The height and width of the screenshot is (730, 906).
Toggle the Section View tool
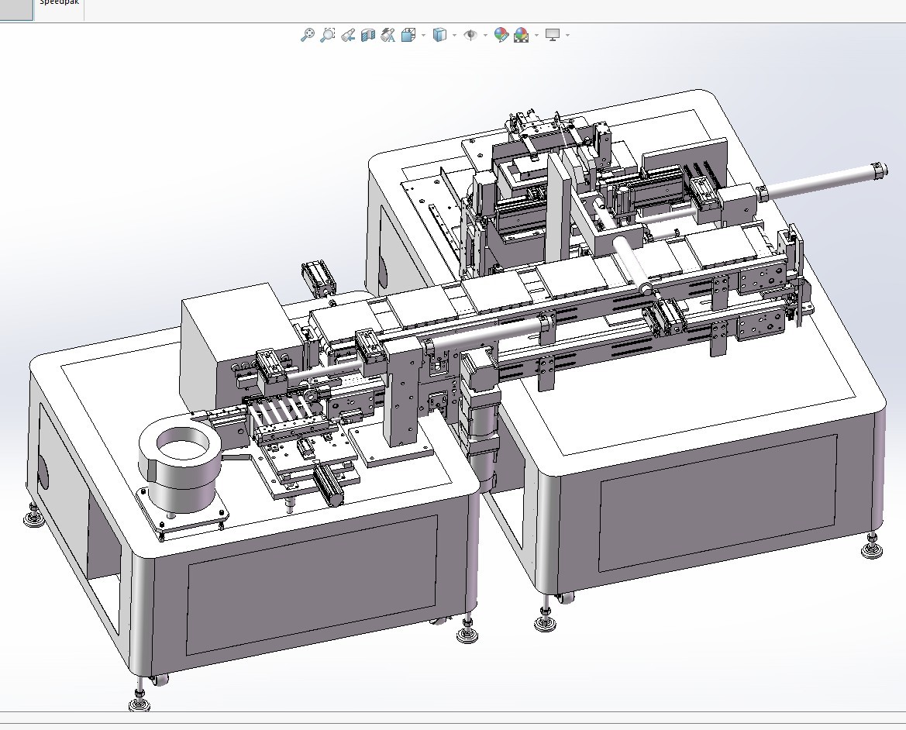click(x=368, y=35)
